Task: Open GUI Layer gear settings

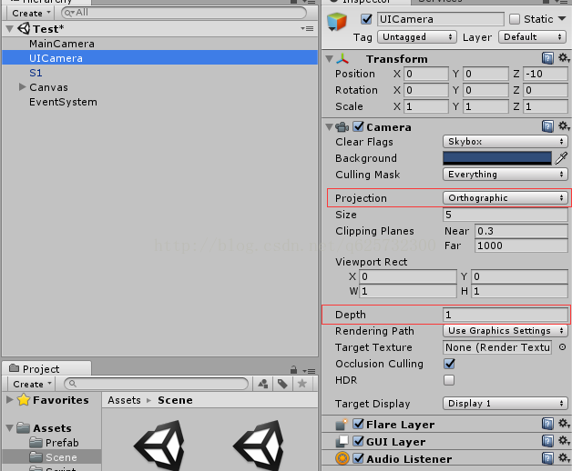Action: pos(564,441)
